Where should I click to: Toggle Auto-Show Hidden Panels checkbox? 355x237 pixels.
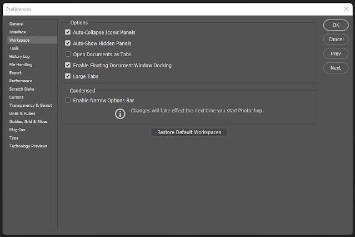click(x=68, y=43)
